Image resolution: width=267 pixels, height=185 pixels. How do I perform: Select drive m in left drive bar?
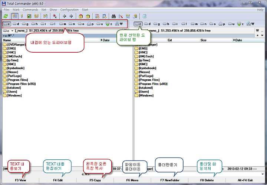click(x=63, y=24)
